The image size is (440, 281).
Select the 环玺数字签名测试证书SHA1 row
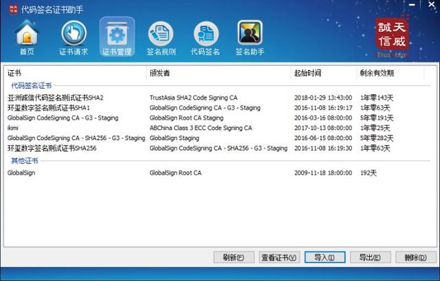[x=217, y=108]
